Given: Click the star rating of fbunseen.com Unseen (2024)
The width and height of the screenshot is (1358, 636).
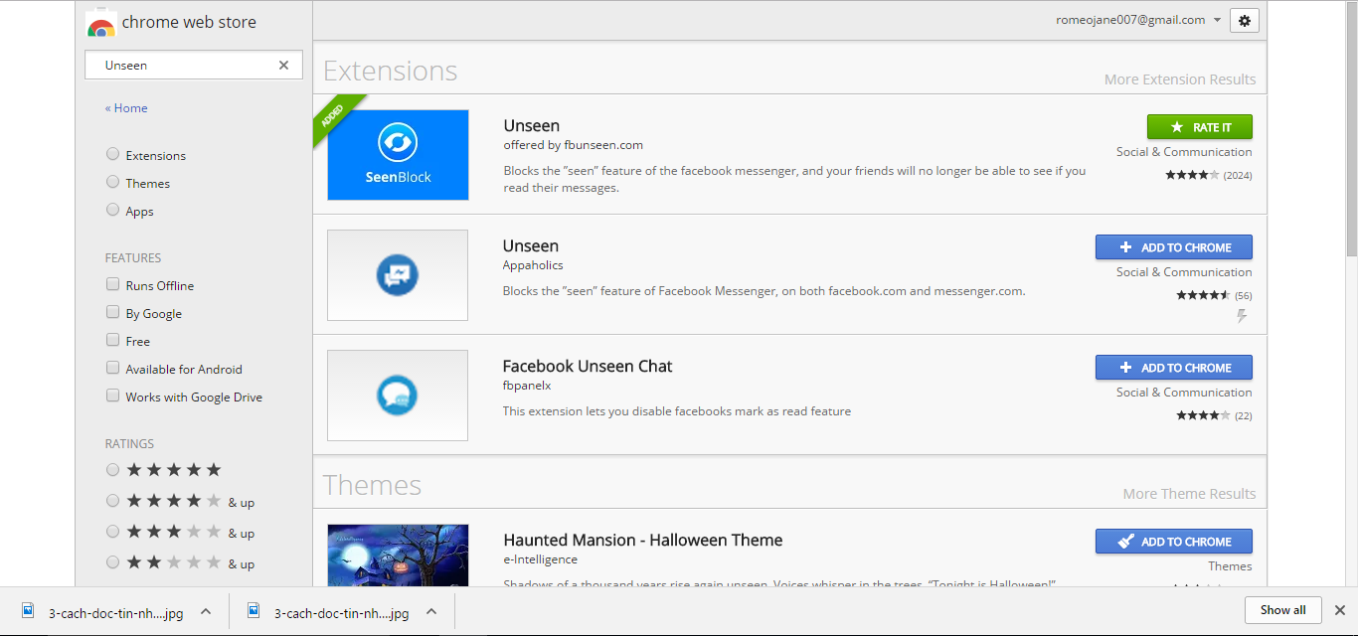Looking at the screenshot, I should pyautogui.click(x=1192, y=175).
